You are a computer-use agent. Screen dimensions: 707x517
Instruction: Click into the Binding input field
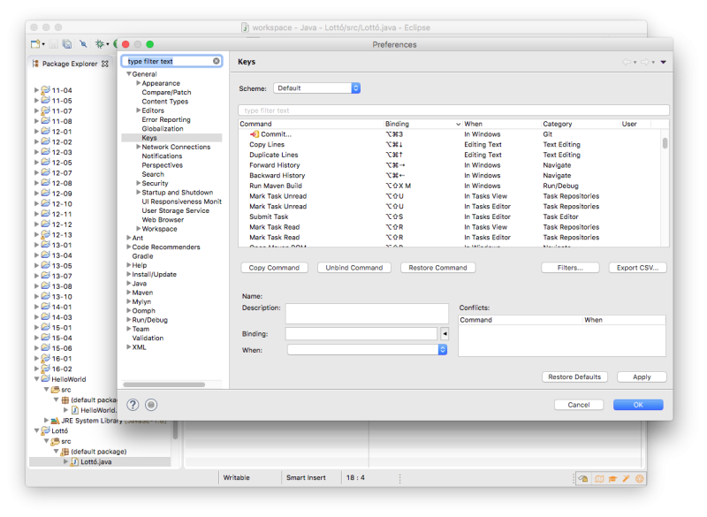pos(361,334)
